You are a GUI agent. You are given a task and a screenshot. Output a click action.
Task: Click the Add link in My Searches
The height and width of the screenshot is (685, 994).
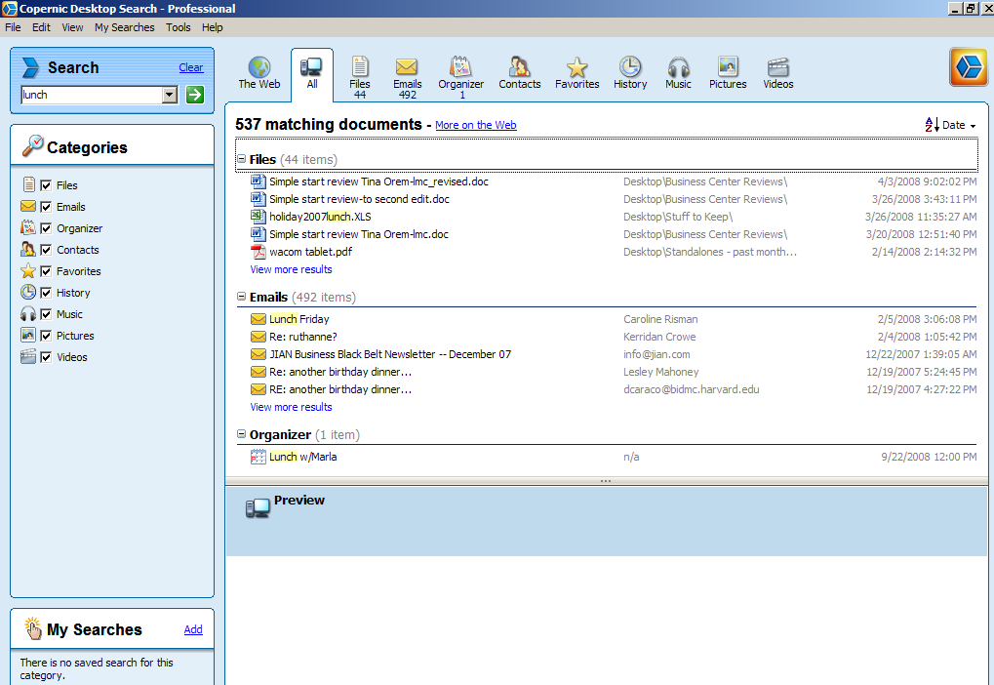tap(193, 629)
